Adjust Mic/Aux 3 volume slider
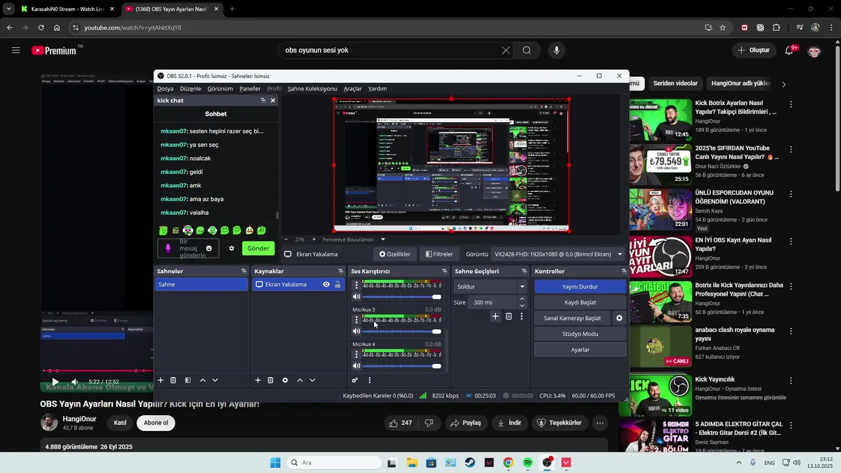This screenshot has height=473, width=841. pyautogui.click(x=401, y=332)
